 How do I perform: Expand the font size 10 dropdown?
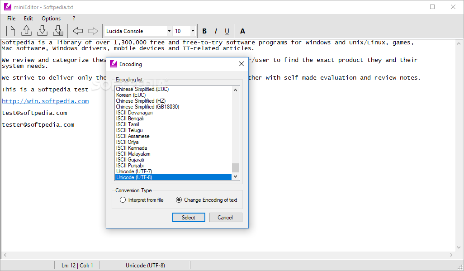click(193, 31)
